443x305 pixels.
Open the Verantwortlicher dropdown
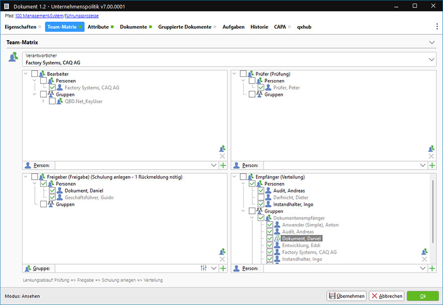[x=431, y=59]
